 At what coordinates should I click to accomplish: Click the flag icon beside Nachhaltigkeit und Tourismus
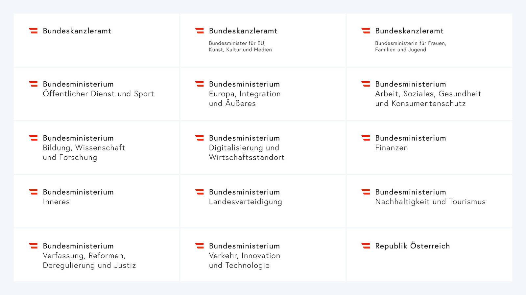(366, 192)
